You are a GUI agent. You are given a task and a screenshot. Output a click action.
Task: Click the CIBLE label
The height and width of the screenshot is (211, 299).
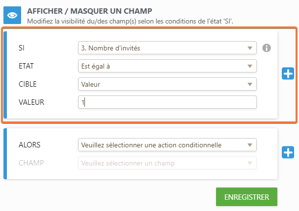[x=27, y=84]
